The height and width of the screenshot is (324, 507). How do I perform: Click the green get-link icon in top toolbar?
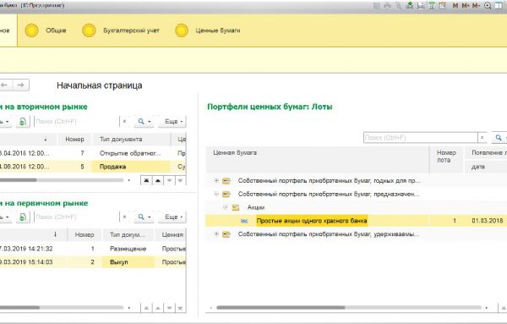[410, 5]
